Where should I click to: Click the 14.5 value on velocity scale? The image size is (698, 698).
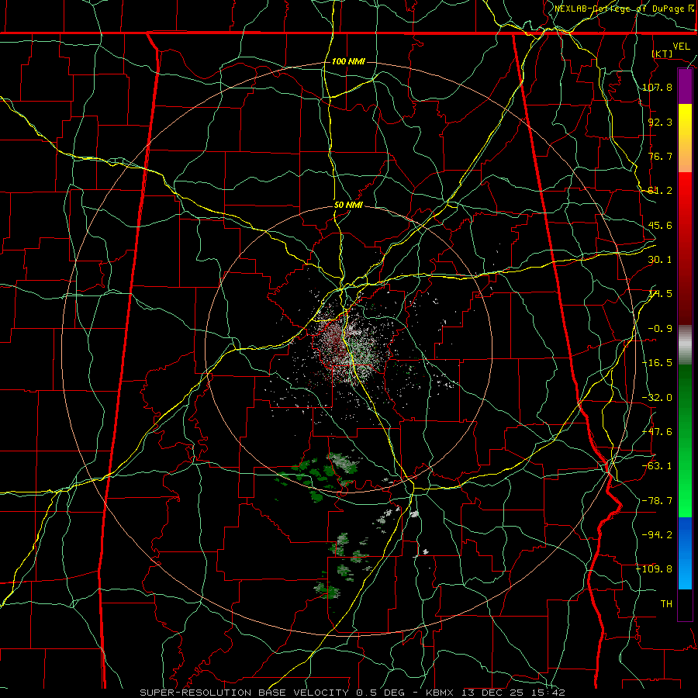coord(660,294)
